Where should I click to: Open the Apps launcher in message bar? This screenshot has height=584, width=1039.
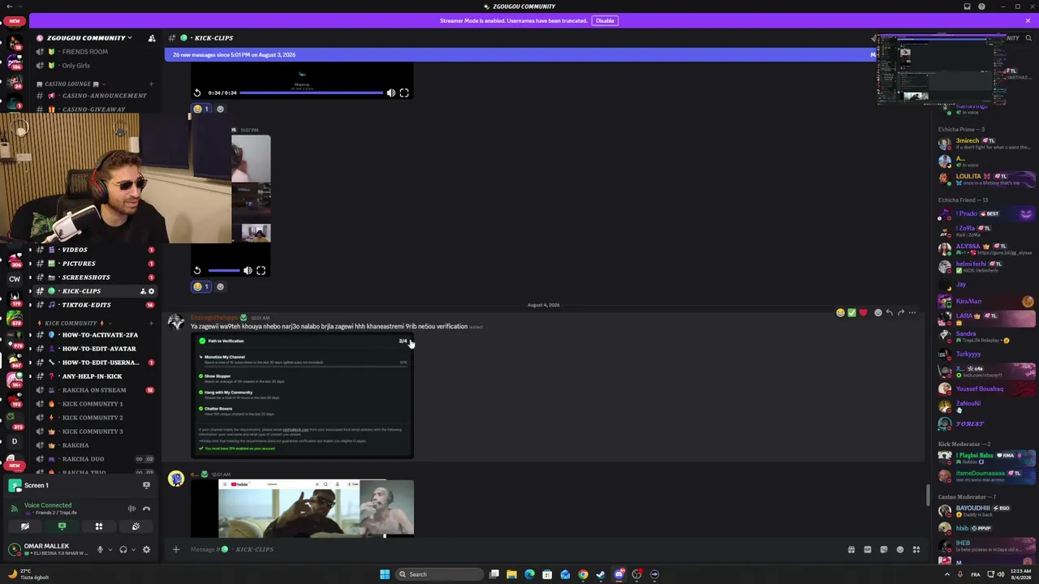pos(916,549)
